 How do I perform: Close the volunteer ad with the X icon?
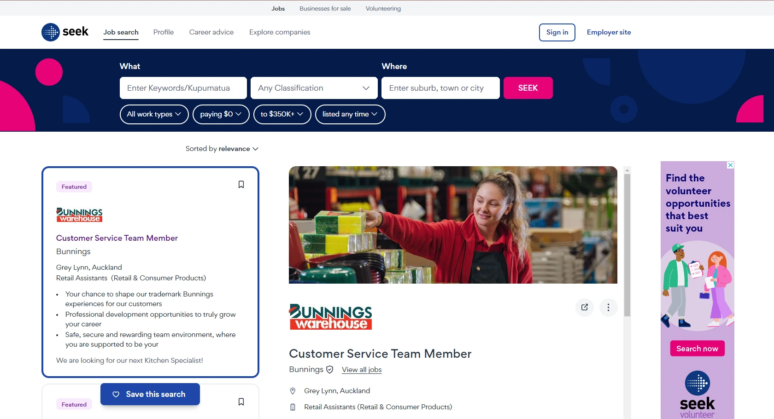click(x=730, y=165)
